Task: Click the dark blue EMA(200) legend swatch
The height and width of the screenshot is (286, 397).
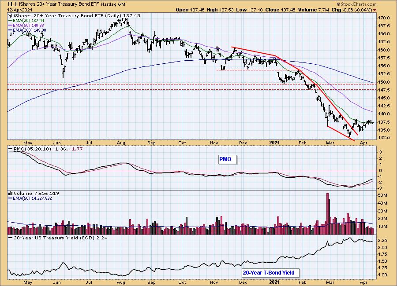Action: tap(11, 30)
